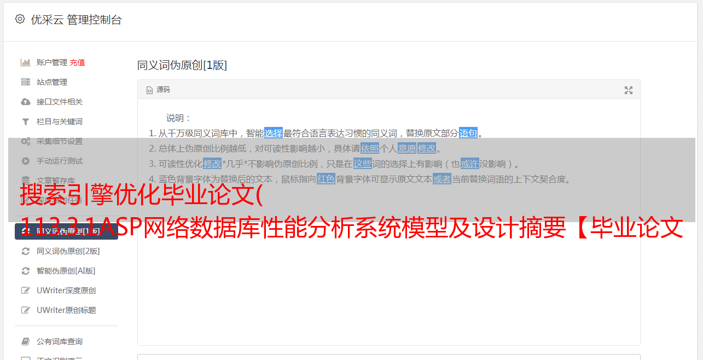Image resolution: width=703 pixels, height=360 pixels.
Task: Click highlighted word 语句 in first line
Action: (x=468, y=133)
